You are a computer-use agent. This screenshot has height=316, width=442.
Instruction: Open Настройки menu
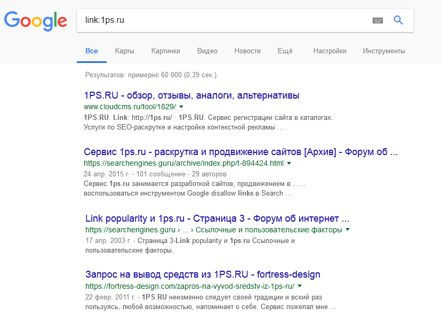(330, 51)
